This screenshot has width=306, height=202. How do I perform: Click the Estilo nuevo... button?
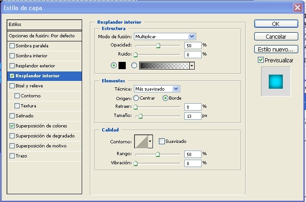(276, 49)
